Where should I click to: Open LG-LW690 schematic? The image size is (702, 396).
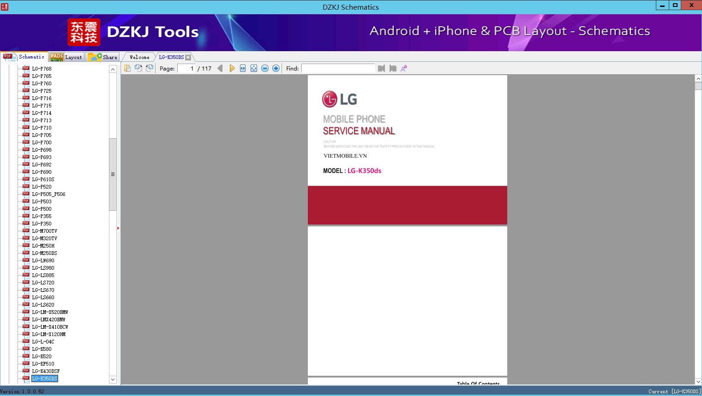pos(43,260)
